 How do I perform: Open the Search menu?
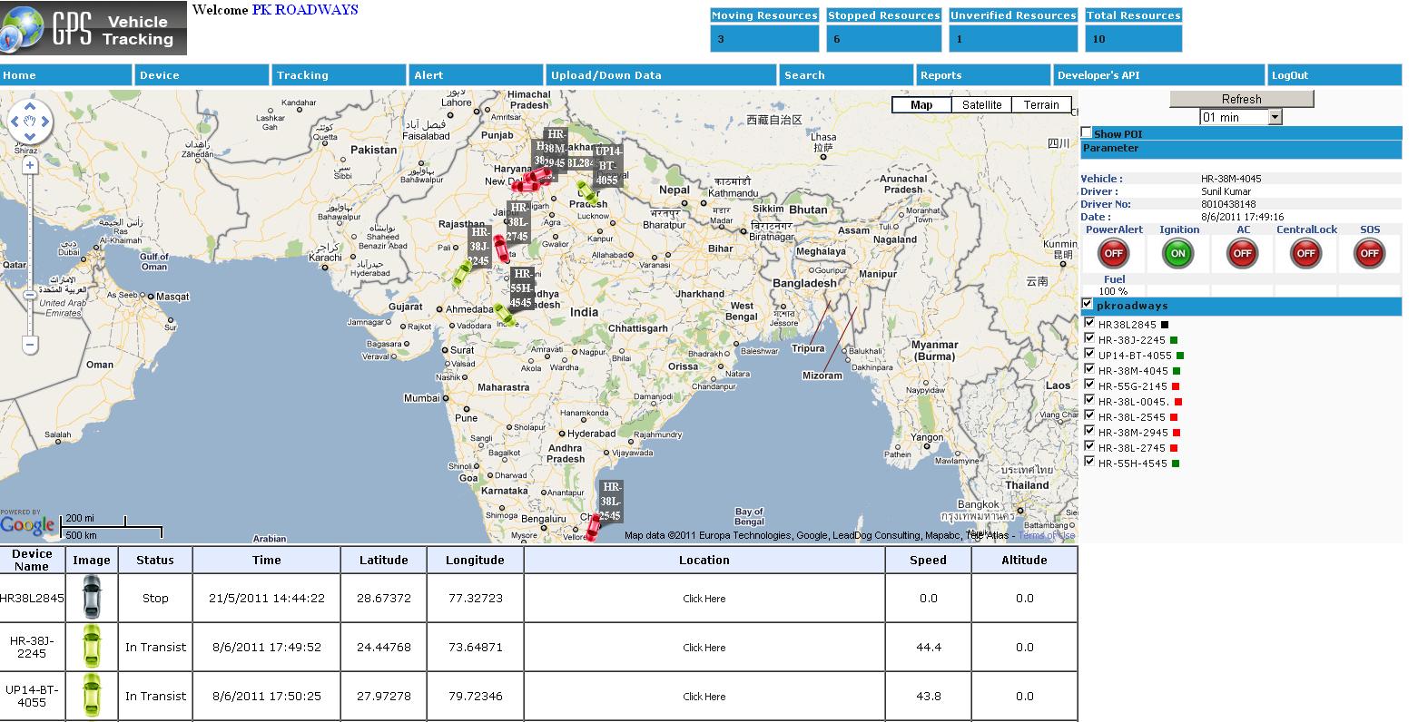pyautogui.click(x=846, y=75)
